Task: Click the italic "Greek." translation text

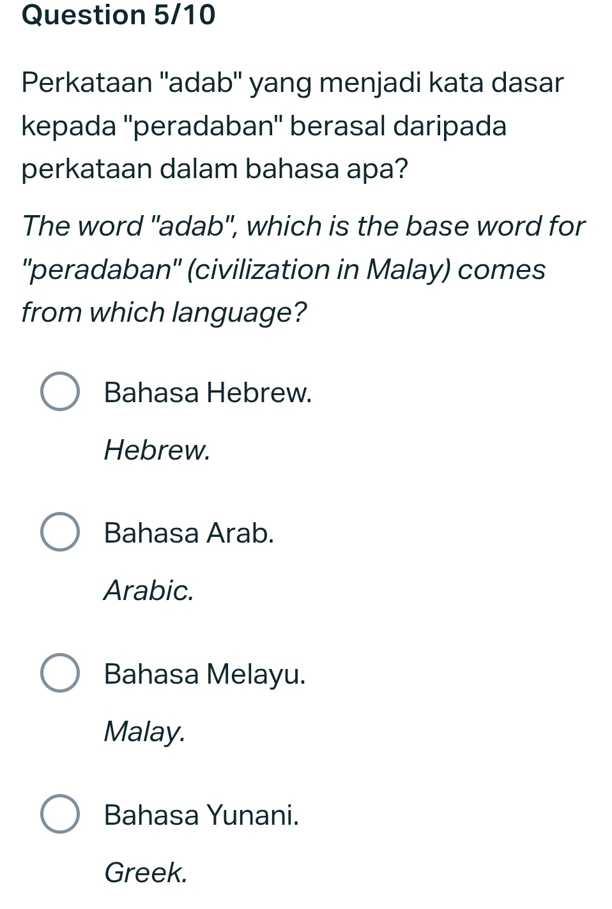Action: coord(146,872)
